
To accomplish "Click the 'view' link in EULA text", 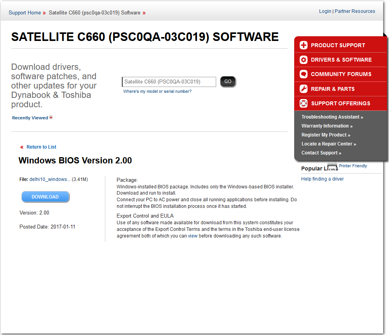I will pos(192,236).
